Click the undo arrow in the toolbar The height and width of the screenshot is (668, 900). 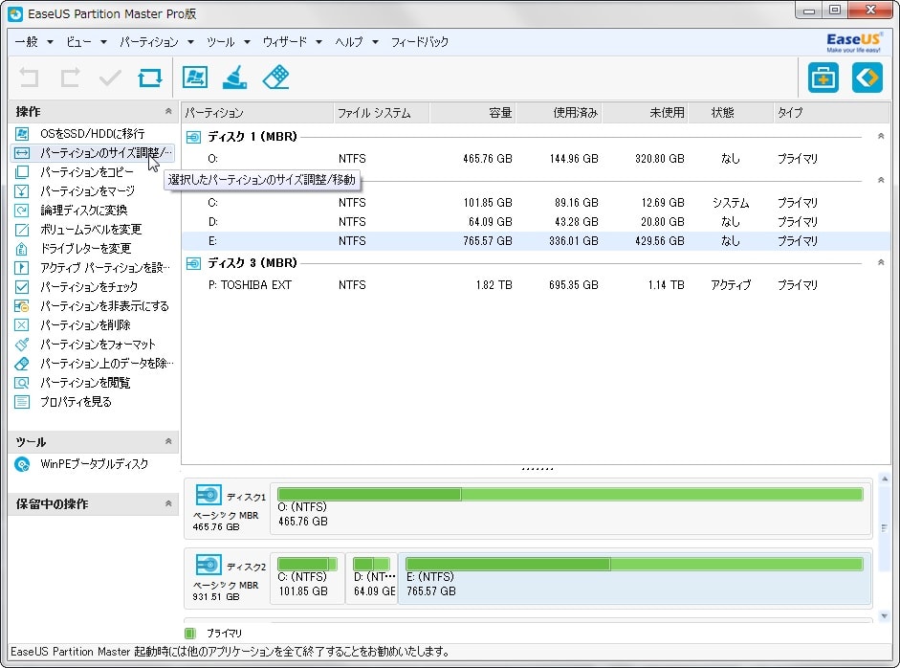[x=30, y=78]
